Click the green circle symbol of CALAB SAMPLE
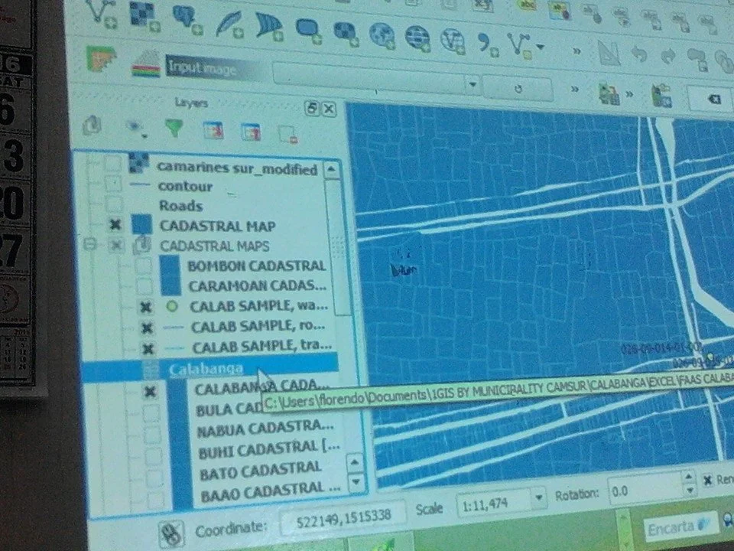This screenshot has height=551, width=734. click(172, 306)
